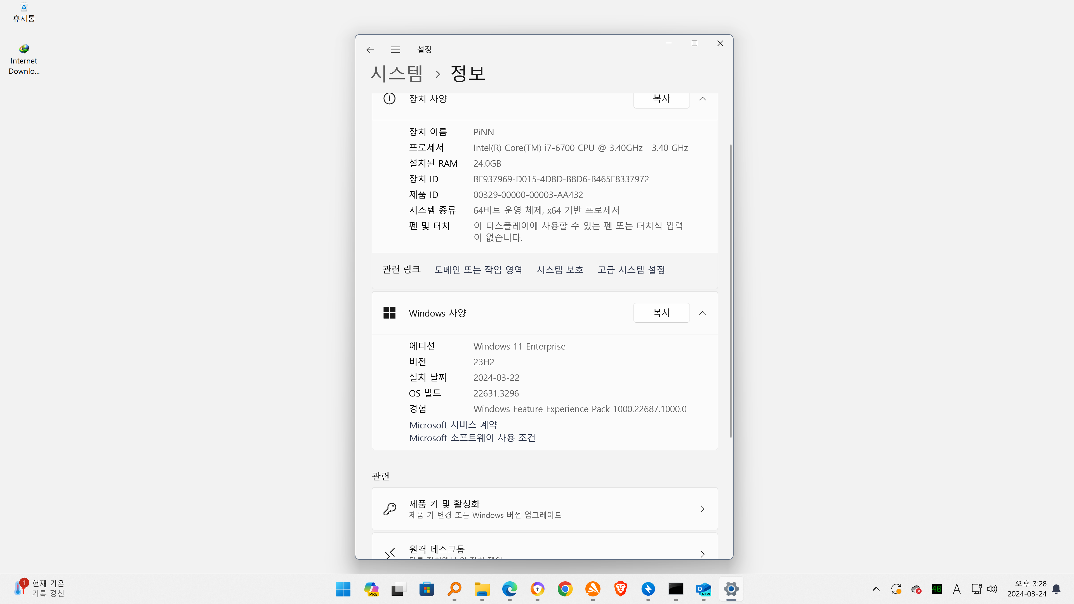Open 도메인 또는 작업 영역 link
Viewport: 1074px width, 604px height.
478,270
